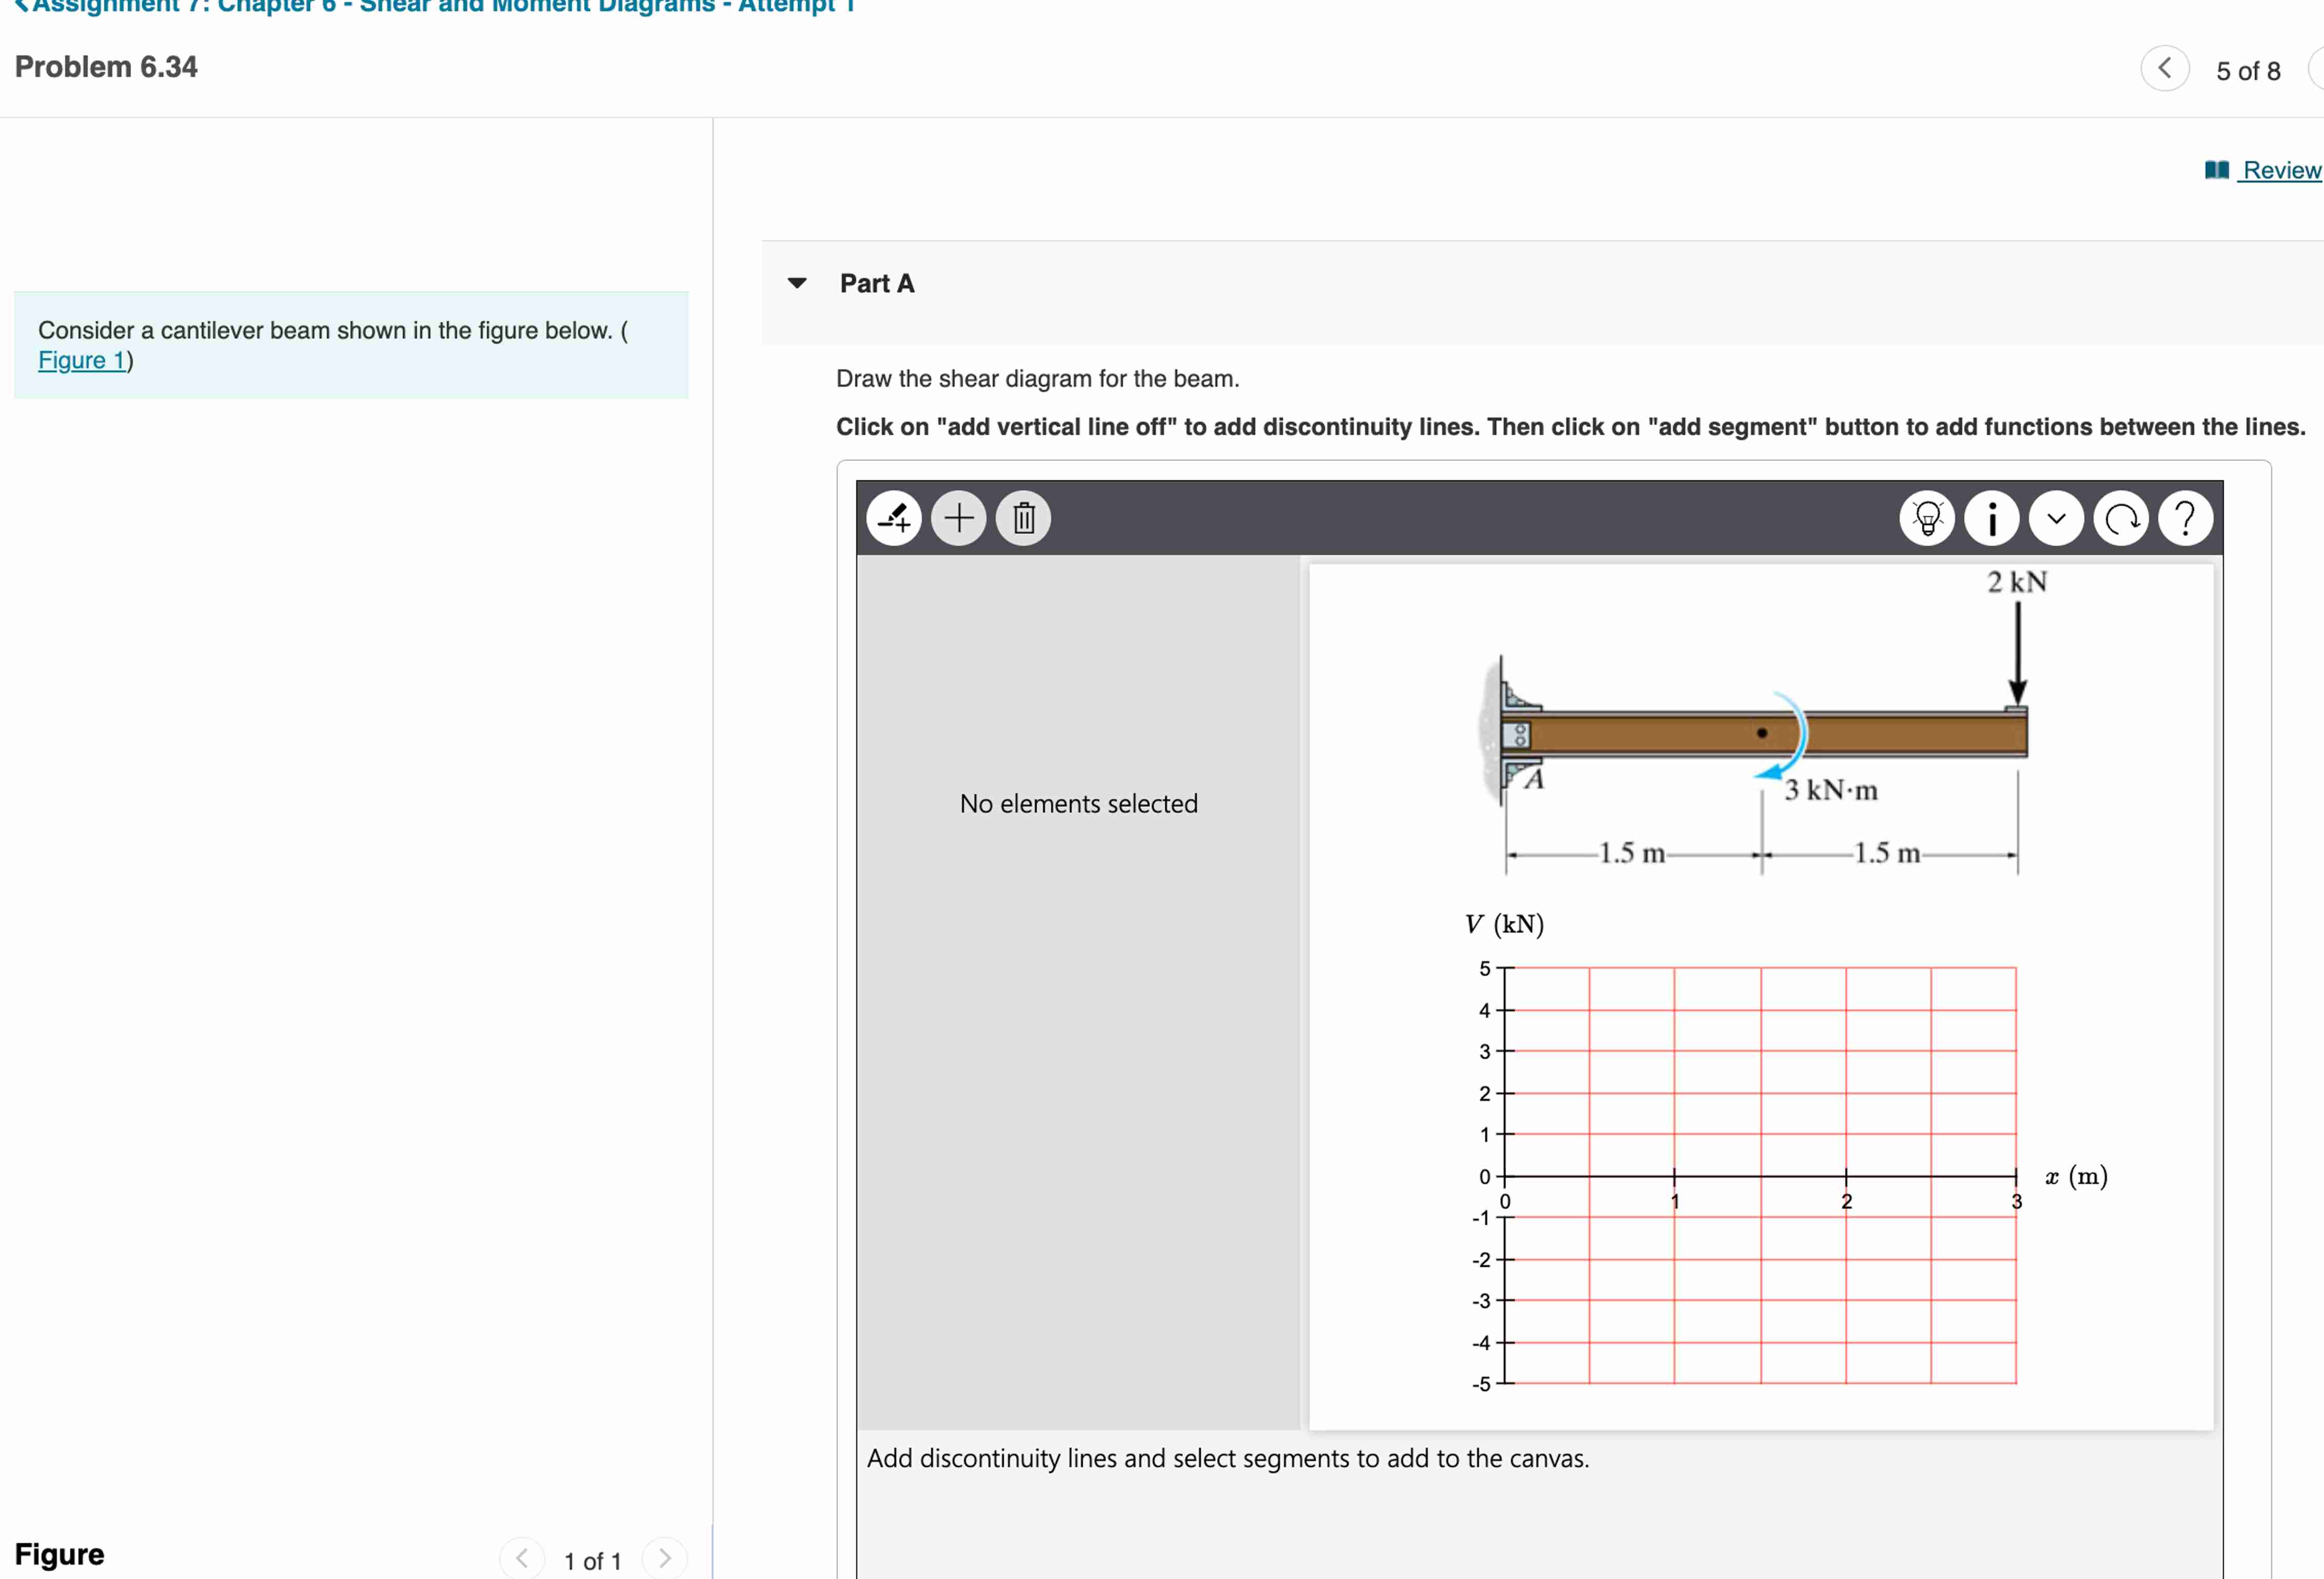Click the Problem 6.34 heading
2324x1579 pixels.
(105, 67)
